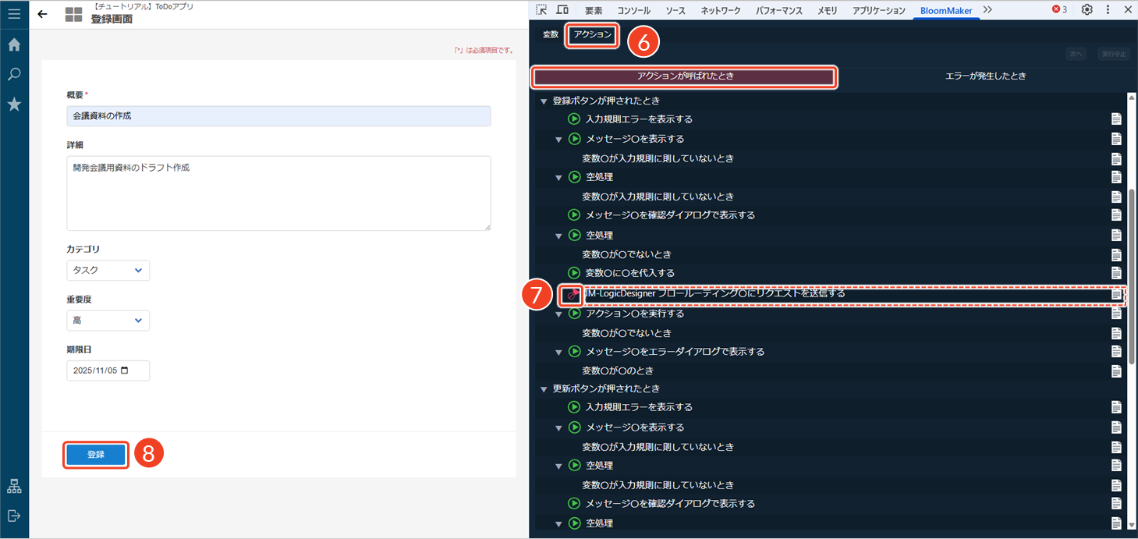Click the logout icon at sidebar bottom
The height and width of the screenshot is (539, 1138).
click(x=14, y=516)
